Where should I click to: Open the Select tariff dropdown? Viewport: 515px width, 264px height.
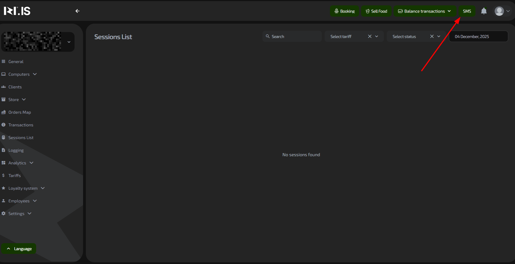(x=377, y=36)
